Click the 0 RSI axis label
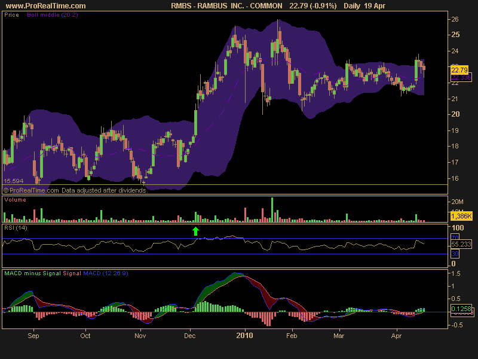The width and height of the screenshot is (478, 359). (x=454, y=264)
